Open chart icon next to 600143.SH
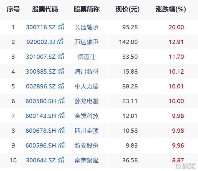 pyautogui.click(x=61, y=116)
